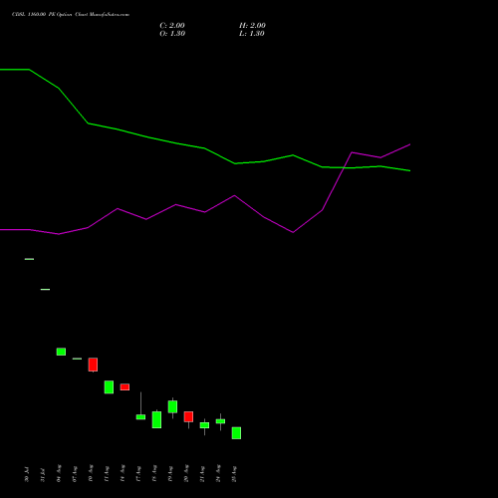Click the close value C: 2.00

172,26
